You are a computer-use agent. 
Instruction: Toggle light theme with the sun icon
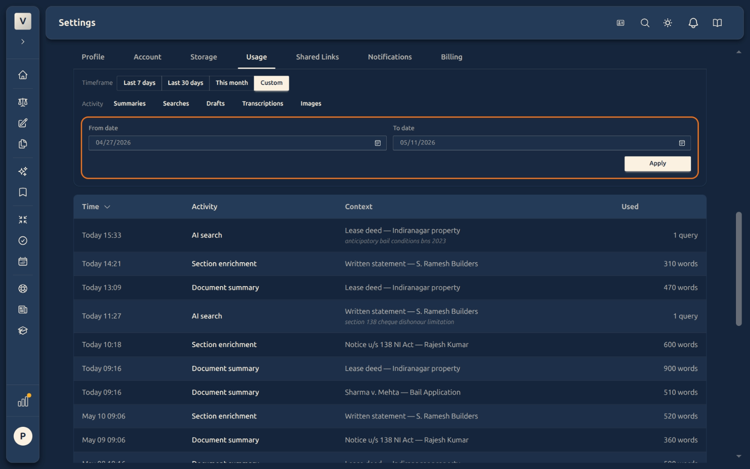668,23
